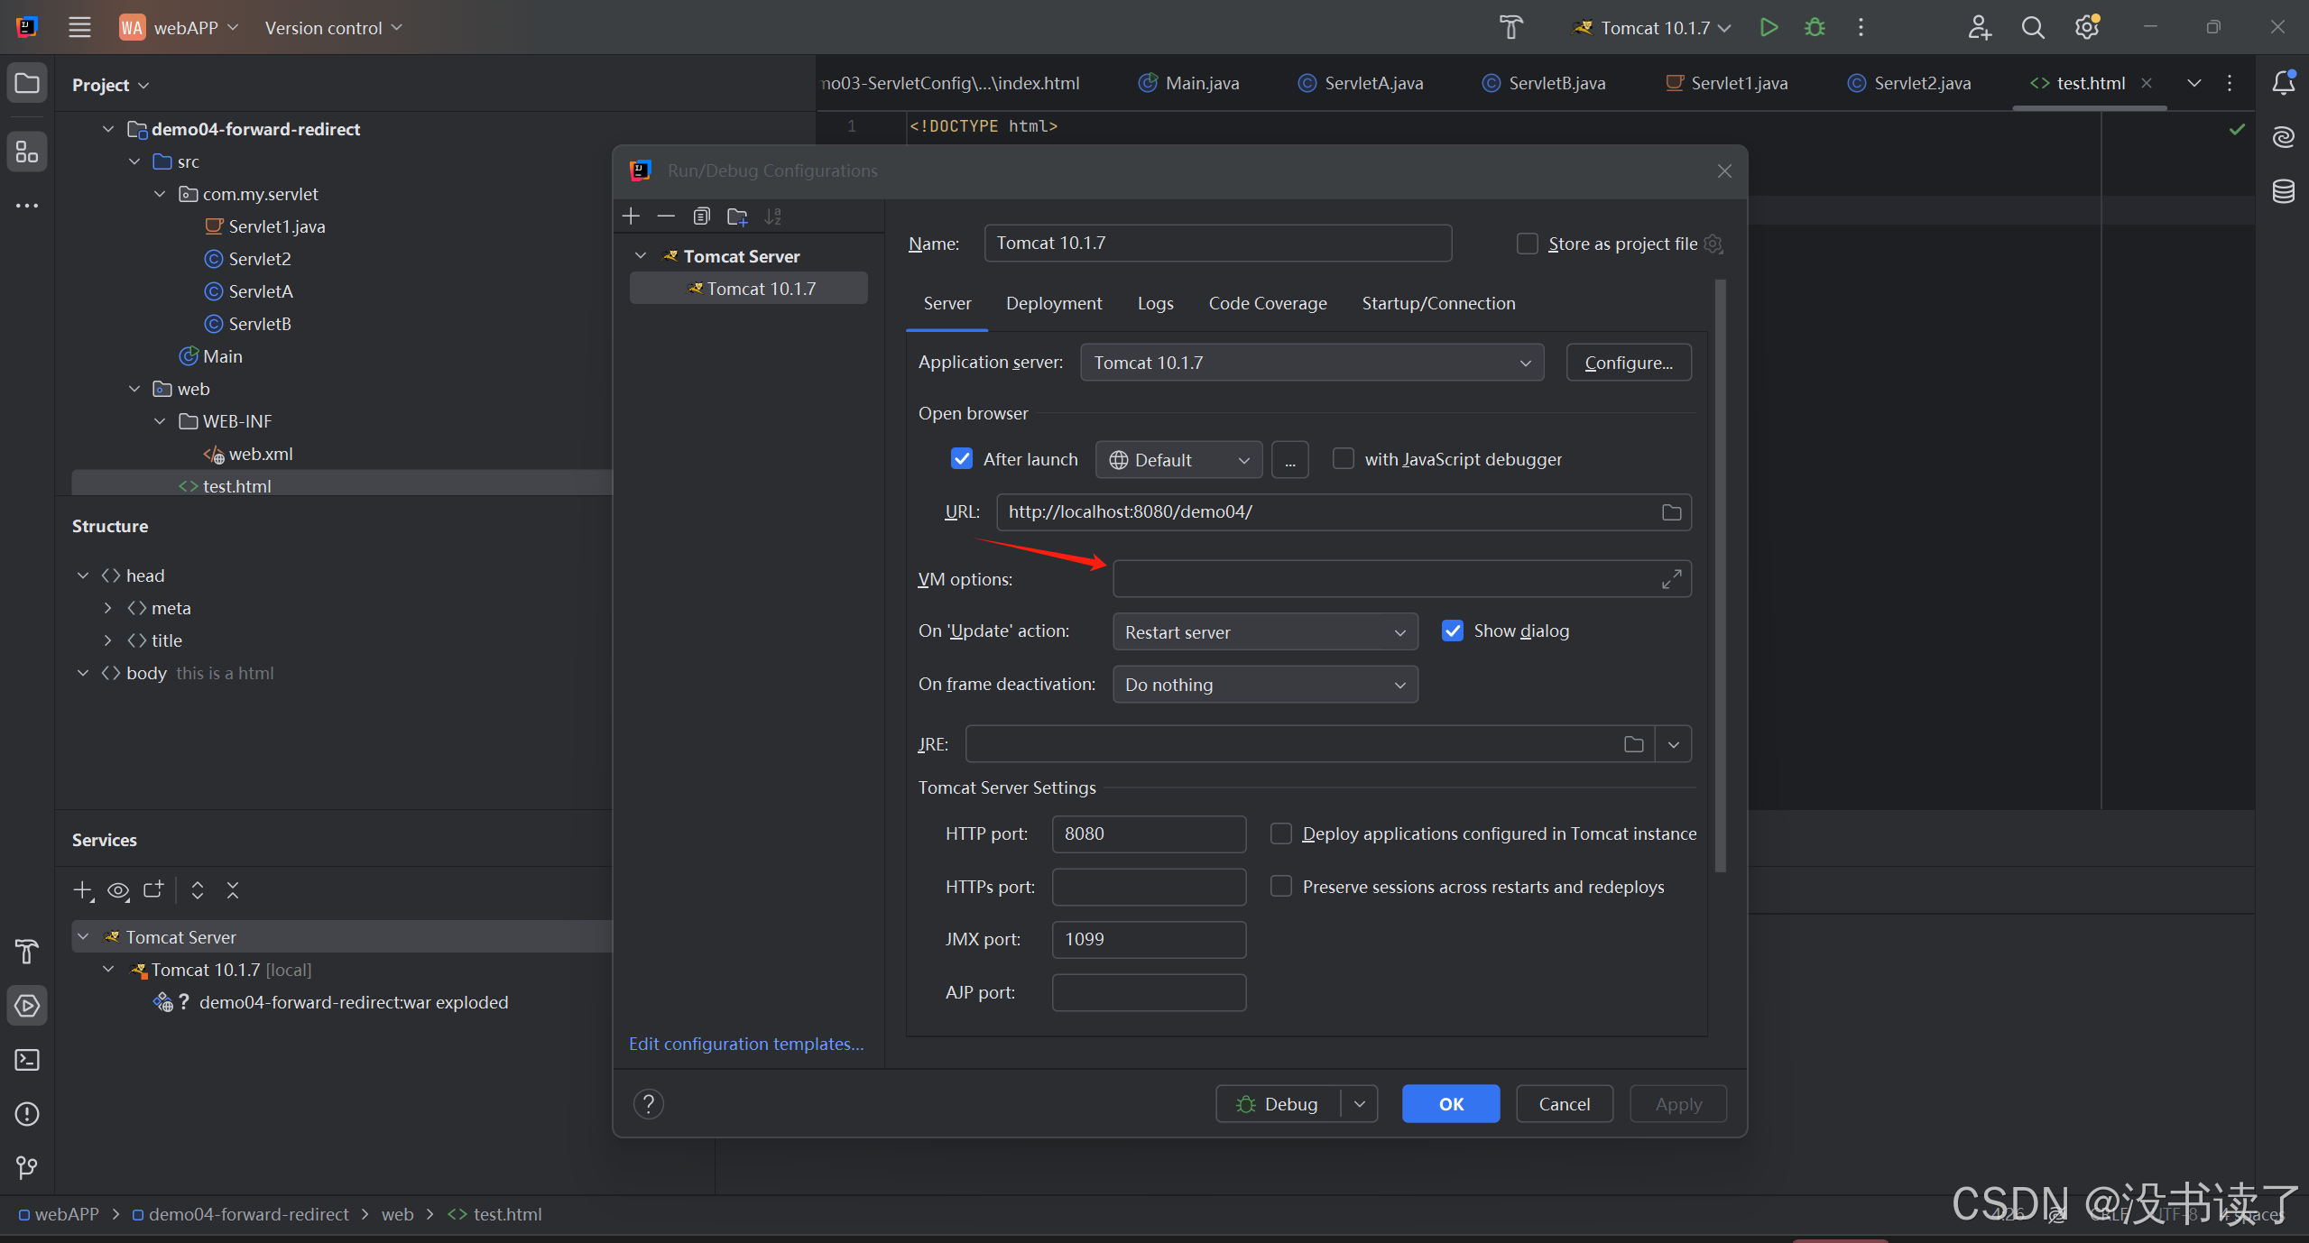
Task: Open Edit configuration templates link
Action: click(746, 1044)
